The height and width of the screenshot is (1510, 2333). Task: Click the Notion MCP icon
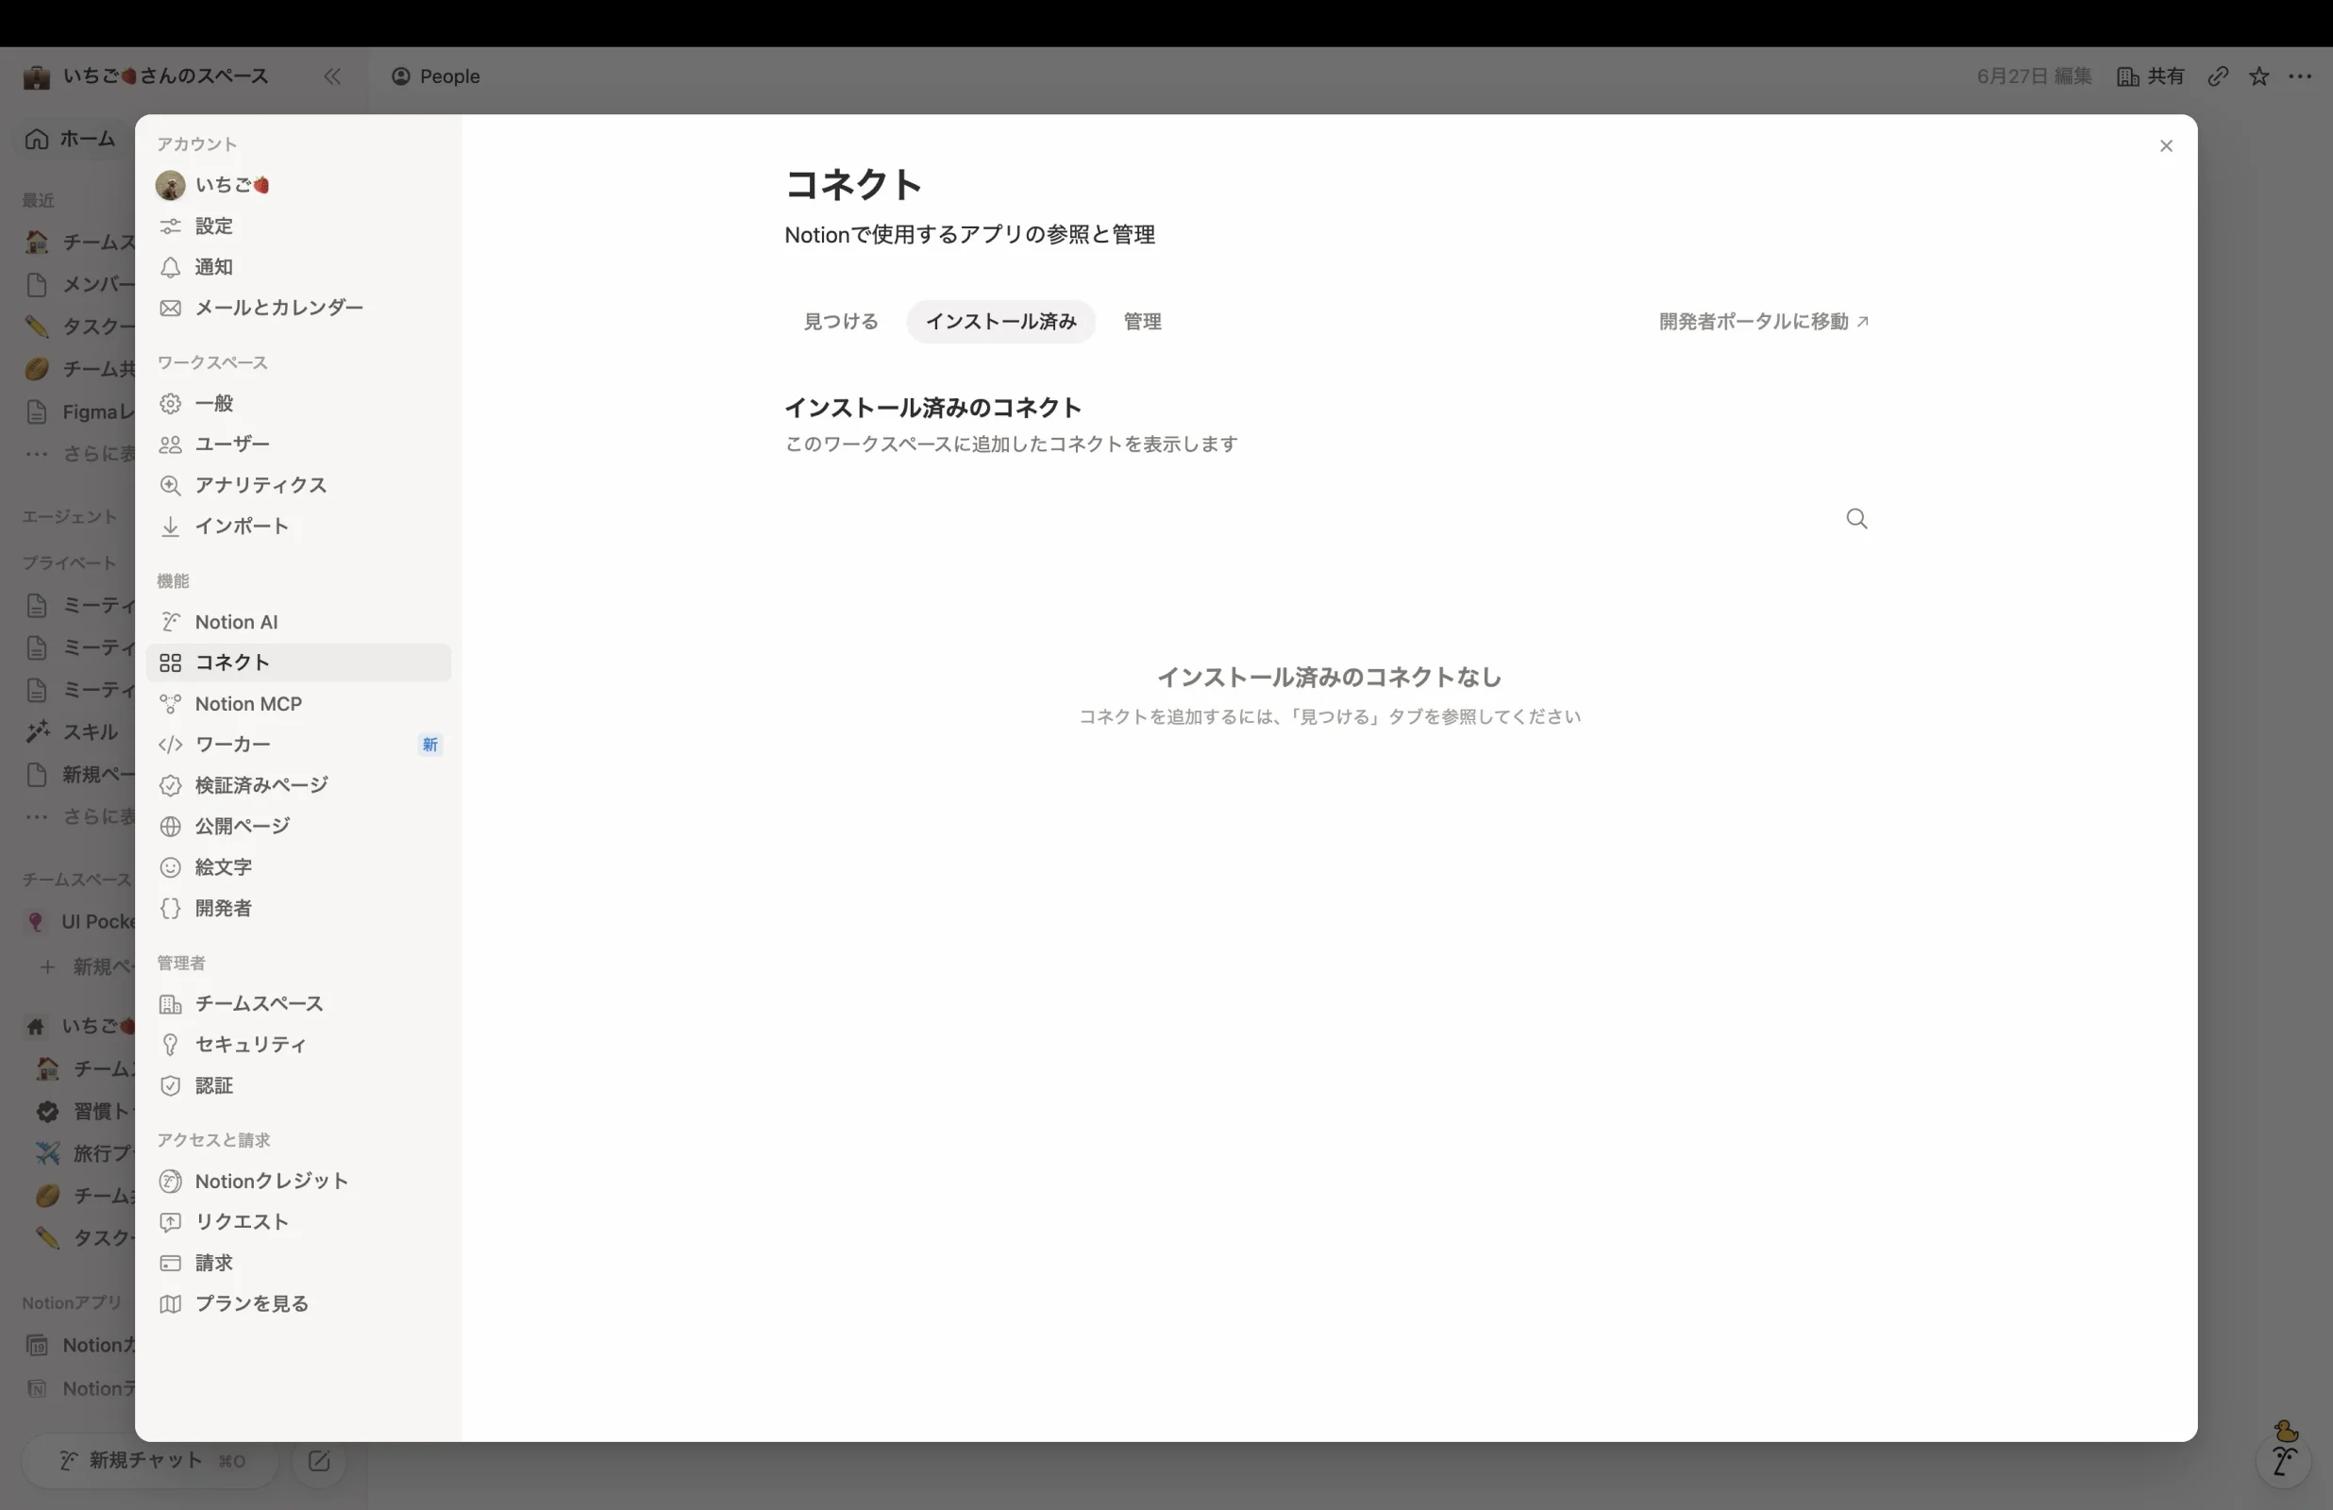(x=171, y=704)
